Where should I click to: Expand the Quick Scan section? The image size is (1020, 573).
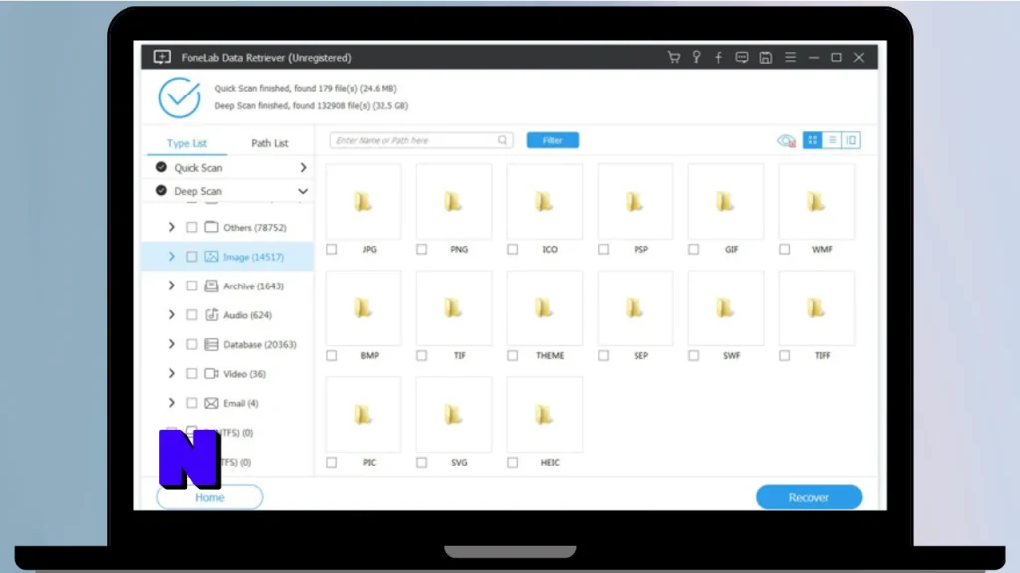click(303, 167)
